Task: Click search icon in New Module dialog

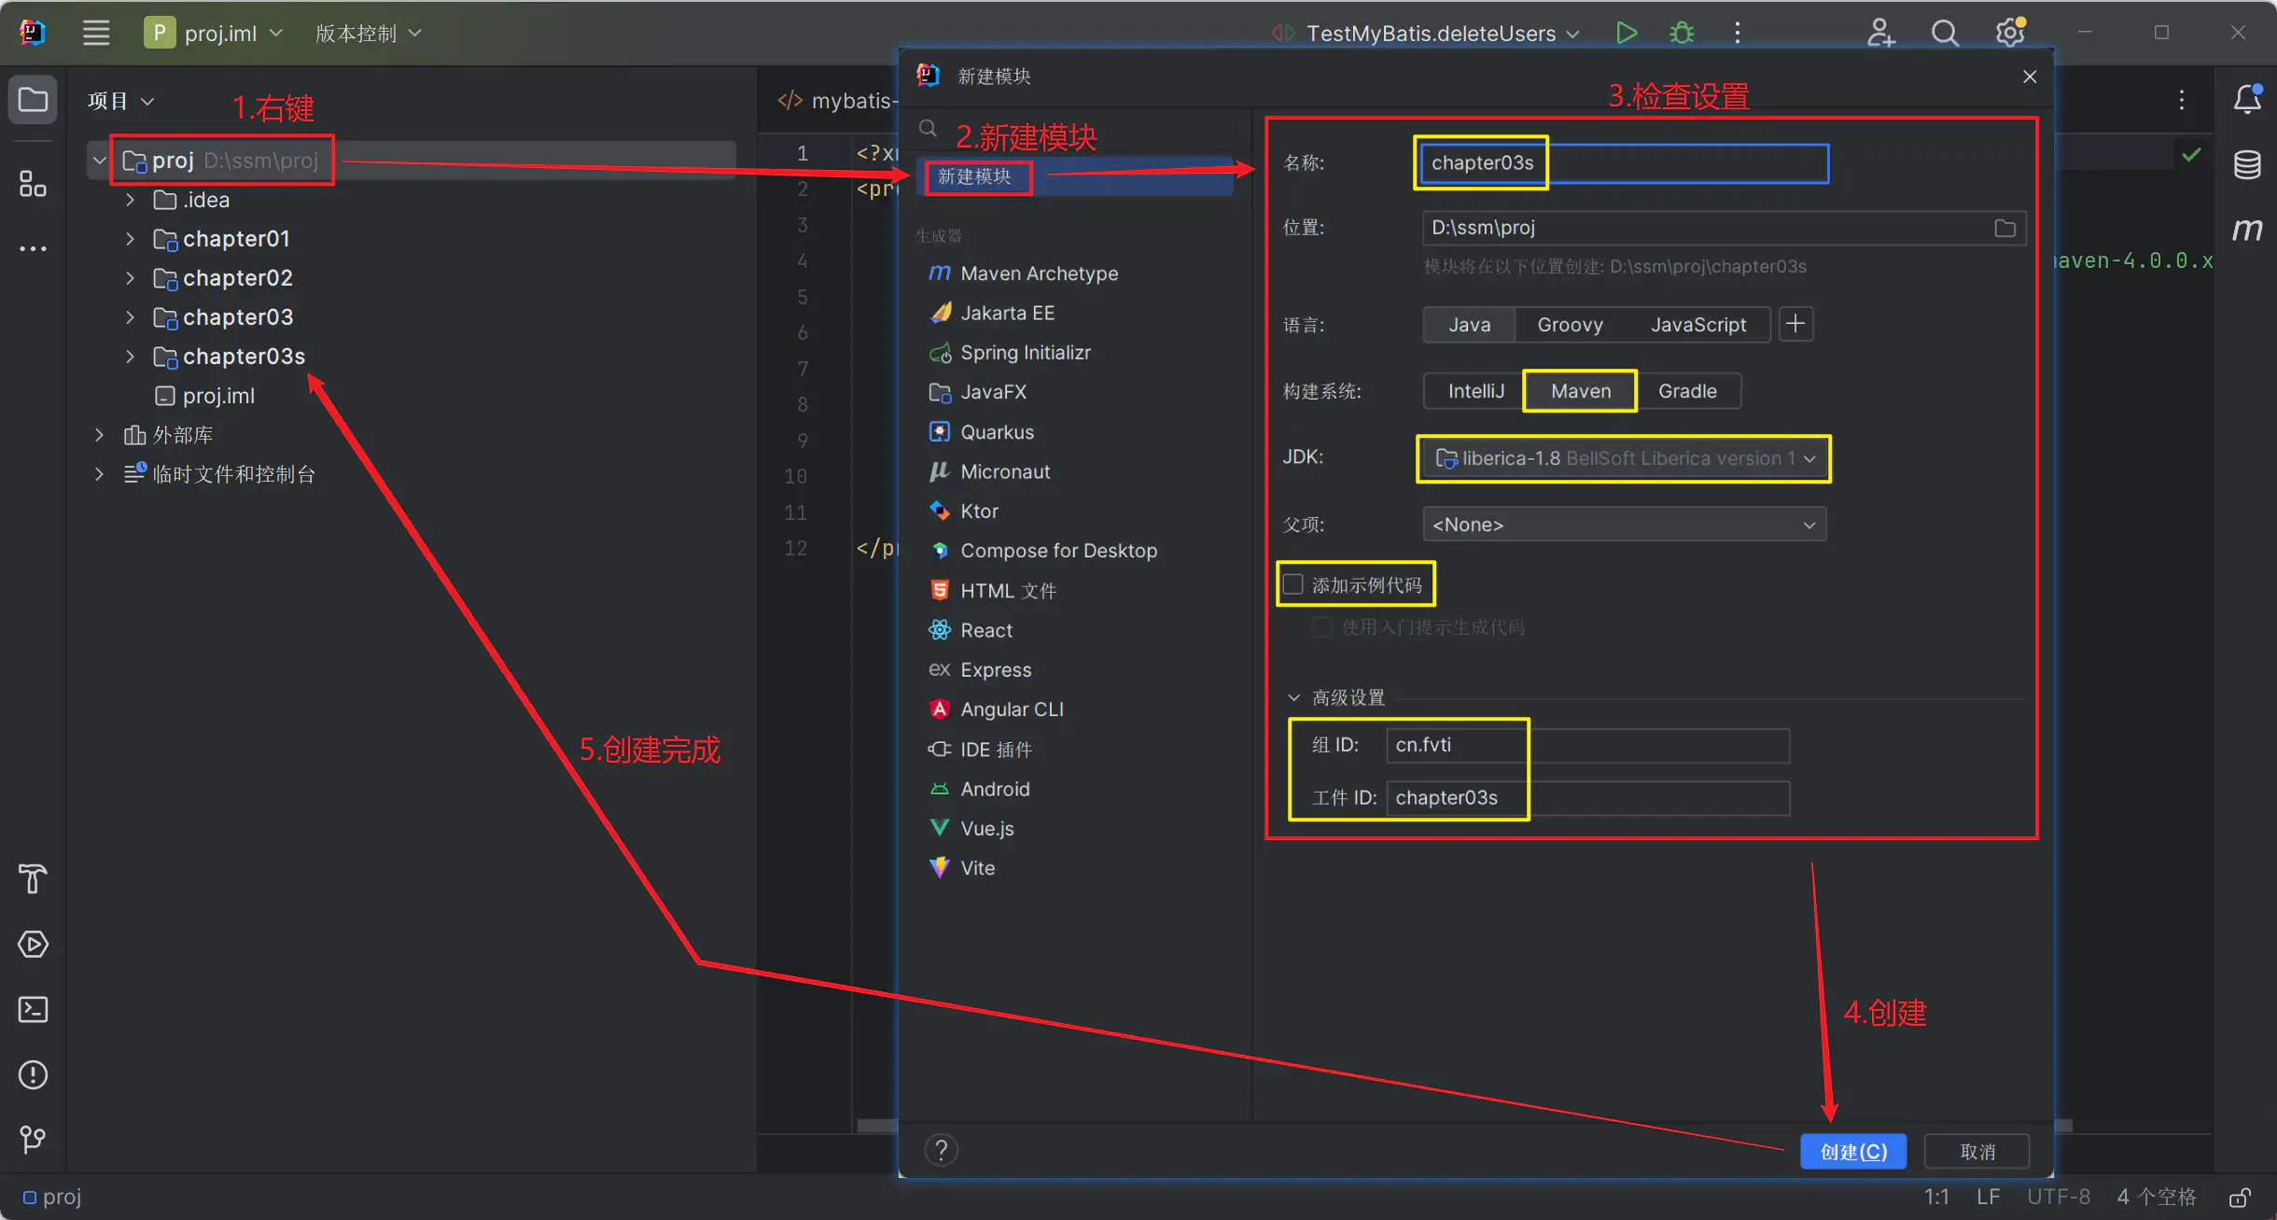Action: tap(928, 129)
